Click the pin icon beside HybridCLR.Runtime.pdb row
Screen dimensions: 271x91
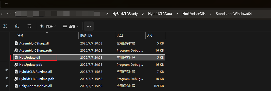pos(6,78)
